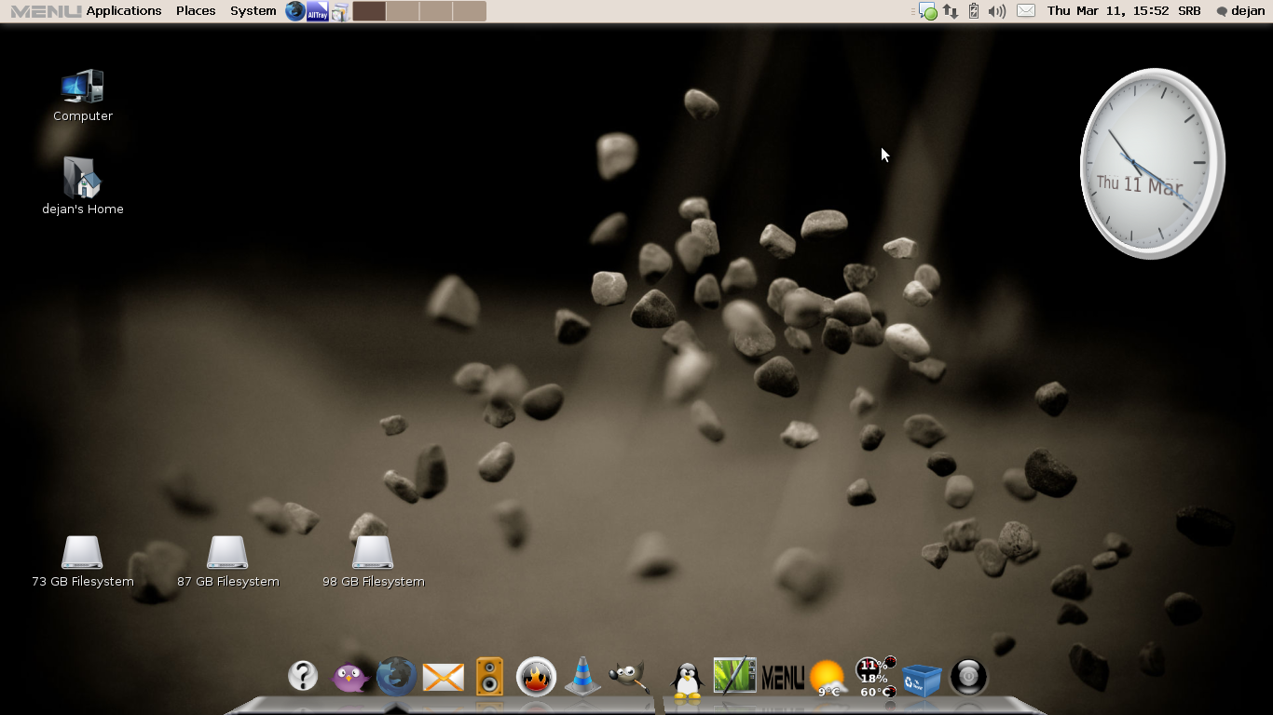1273x715 pixels.
Task: Open the Places menu
Action: click(196, 11)
